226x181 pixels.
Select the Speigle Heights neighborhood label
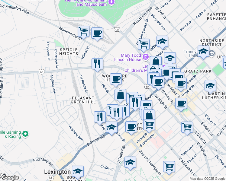point(69,52)
